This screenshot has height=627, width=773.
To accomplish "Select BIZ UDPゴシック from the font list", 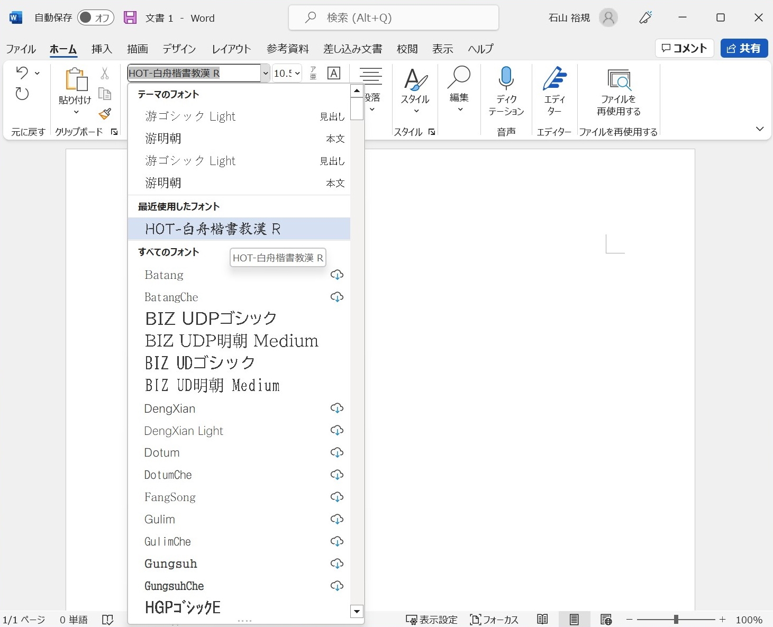I will (x=211, y=318).
